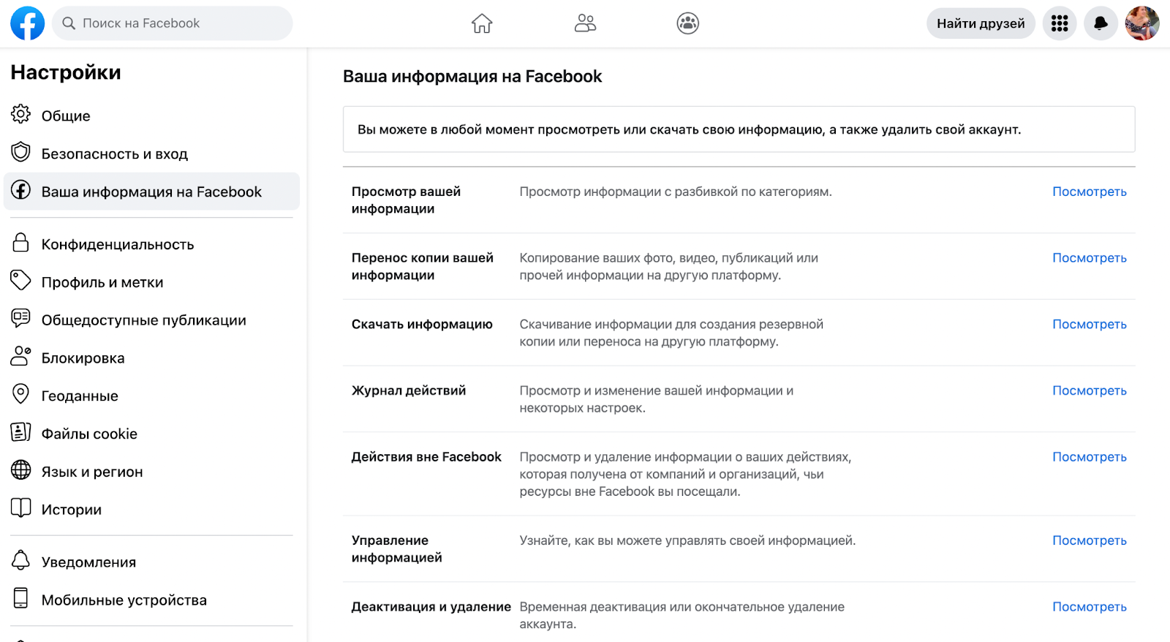Click the cookie files icon

[20, 432]
